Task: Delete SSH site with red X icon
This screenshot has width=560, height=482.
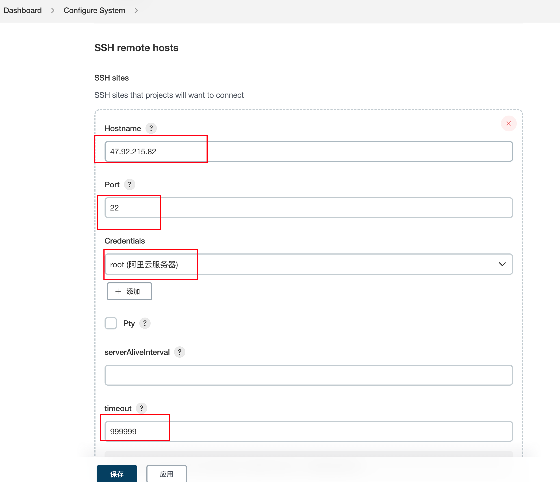Action: point(509,123)
